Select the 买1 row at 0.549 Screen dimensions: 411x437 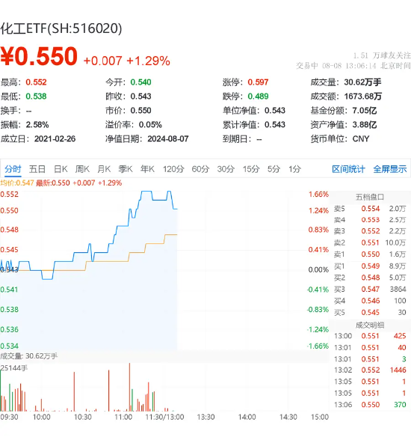(370, 266)
